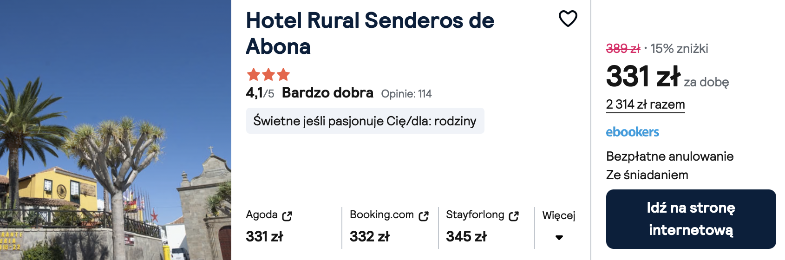This screenshot has height=260, width=785.
Task: Click the 2 314 zł razem total
Action: pyautogui.click(x=645, y=104)
